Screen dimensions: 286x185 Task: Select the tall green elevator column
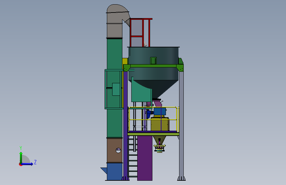pyautogui.click(x=114, y=88)
